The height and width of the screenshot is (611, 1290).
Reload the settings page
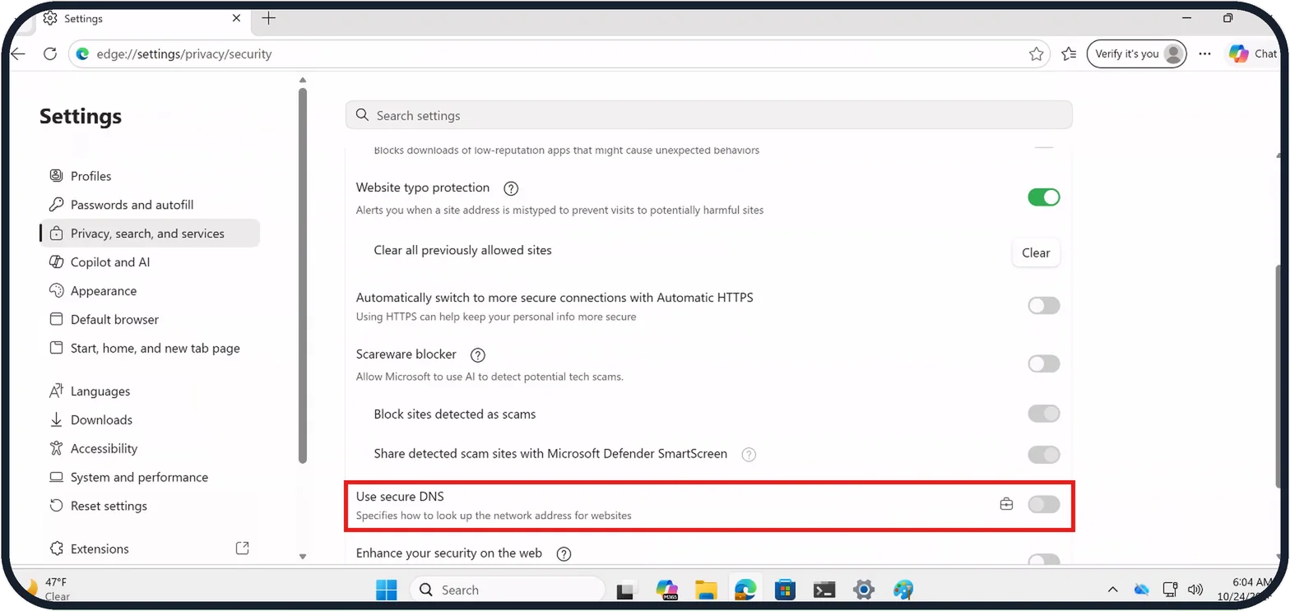pyautogui.click(x=50, y=53)
